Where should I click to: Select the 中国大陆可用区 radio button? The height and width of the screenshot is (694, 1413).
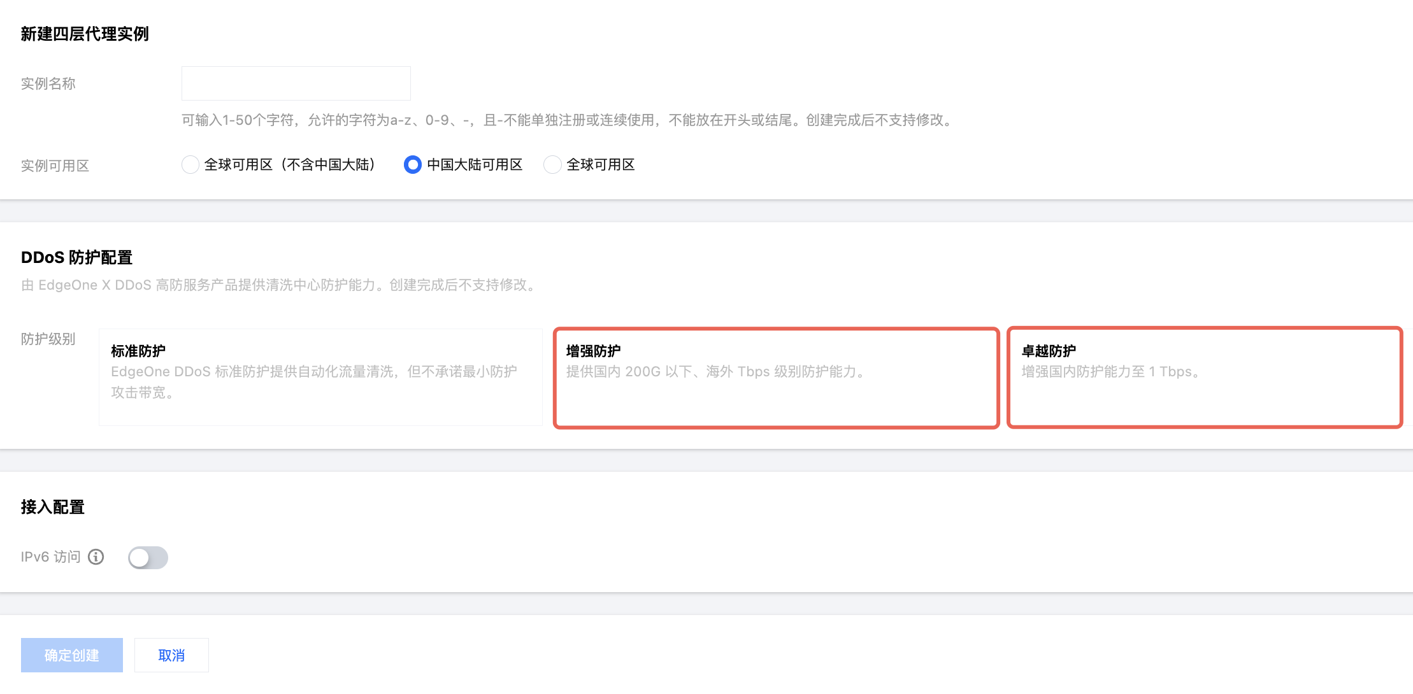[x=413, y=165]
